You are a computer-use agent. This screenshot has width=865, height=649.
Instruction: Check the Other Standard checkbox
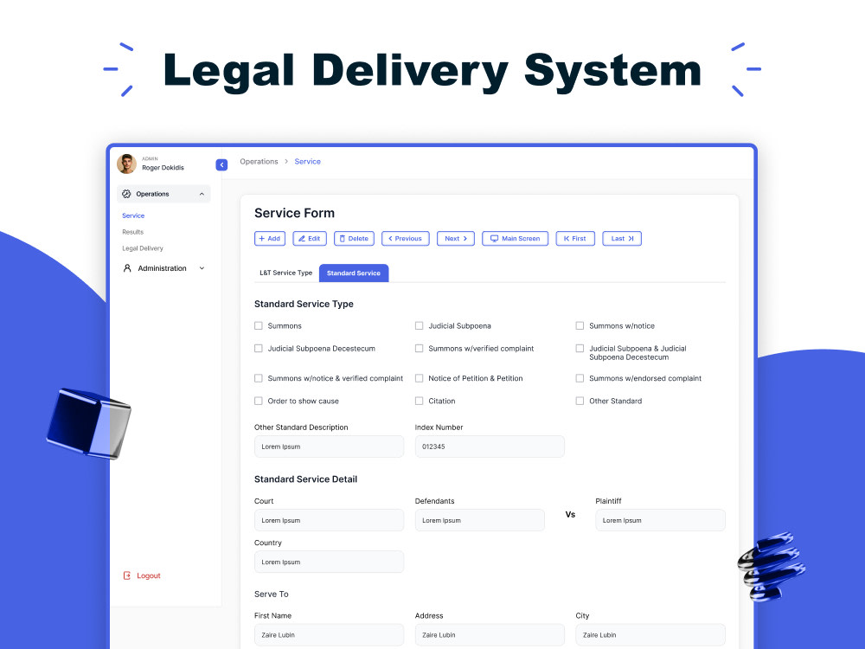coord(580,401)
